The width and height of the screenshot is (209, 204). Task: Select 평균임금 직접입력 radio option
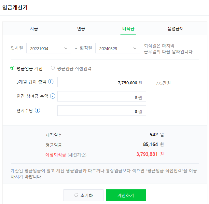click(x=53, y=68)
